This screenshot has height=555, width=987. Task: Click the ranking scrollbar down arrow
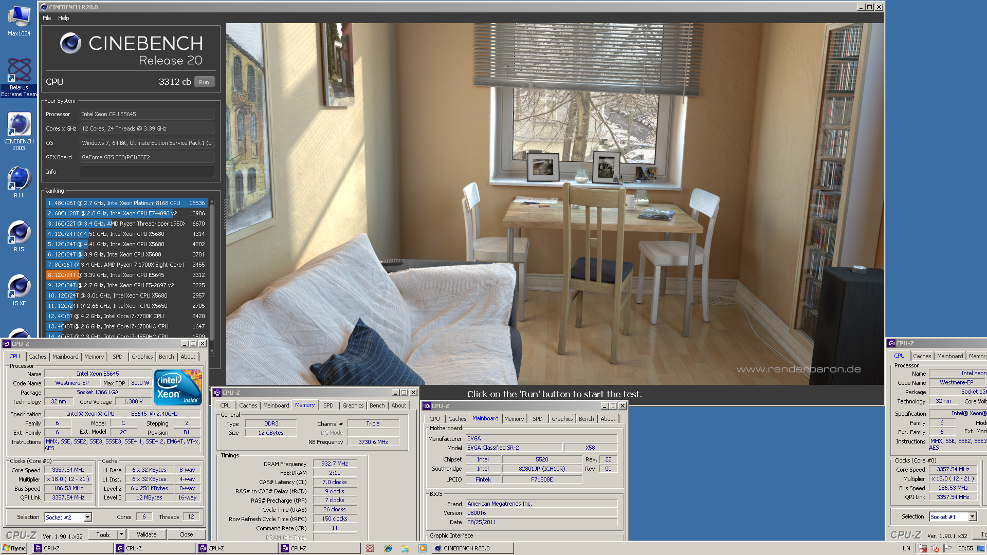pyautogui.click(x=212, y=351)
